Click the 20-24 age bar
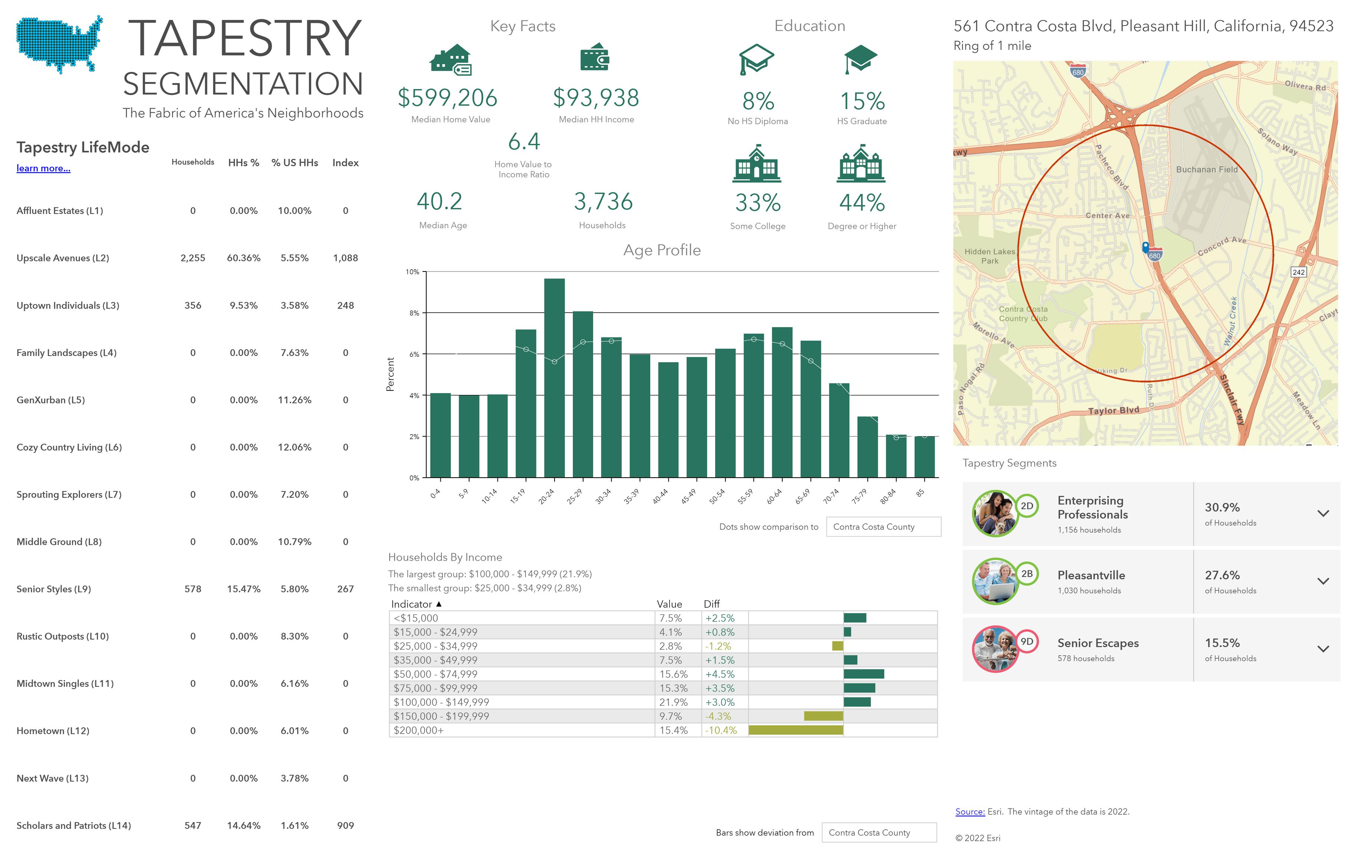Image resolution: width=1361 pixels, height=860 pixels. tap(554, 378)
